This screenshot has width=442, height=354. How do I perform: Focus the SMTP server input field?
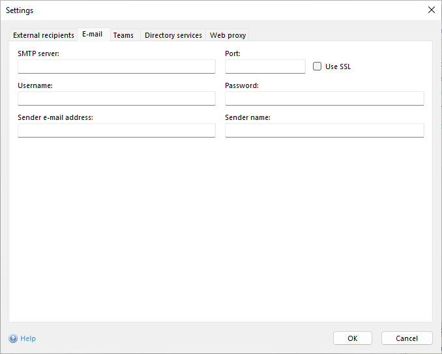tap(116, 66)
